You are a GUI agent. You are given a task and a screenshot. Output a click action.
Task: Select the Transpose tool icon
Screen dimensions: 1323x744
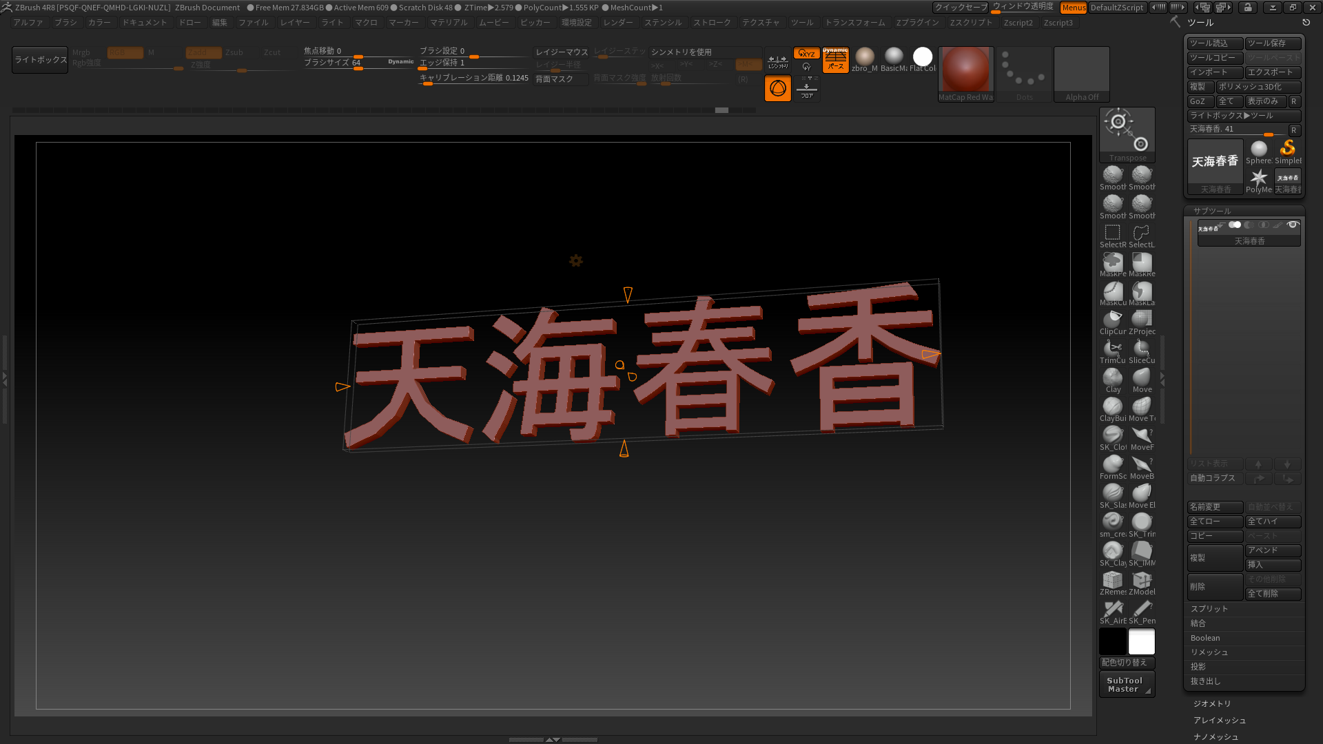[1127, 132]
